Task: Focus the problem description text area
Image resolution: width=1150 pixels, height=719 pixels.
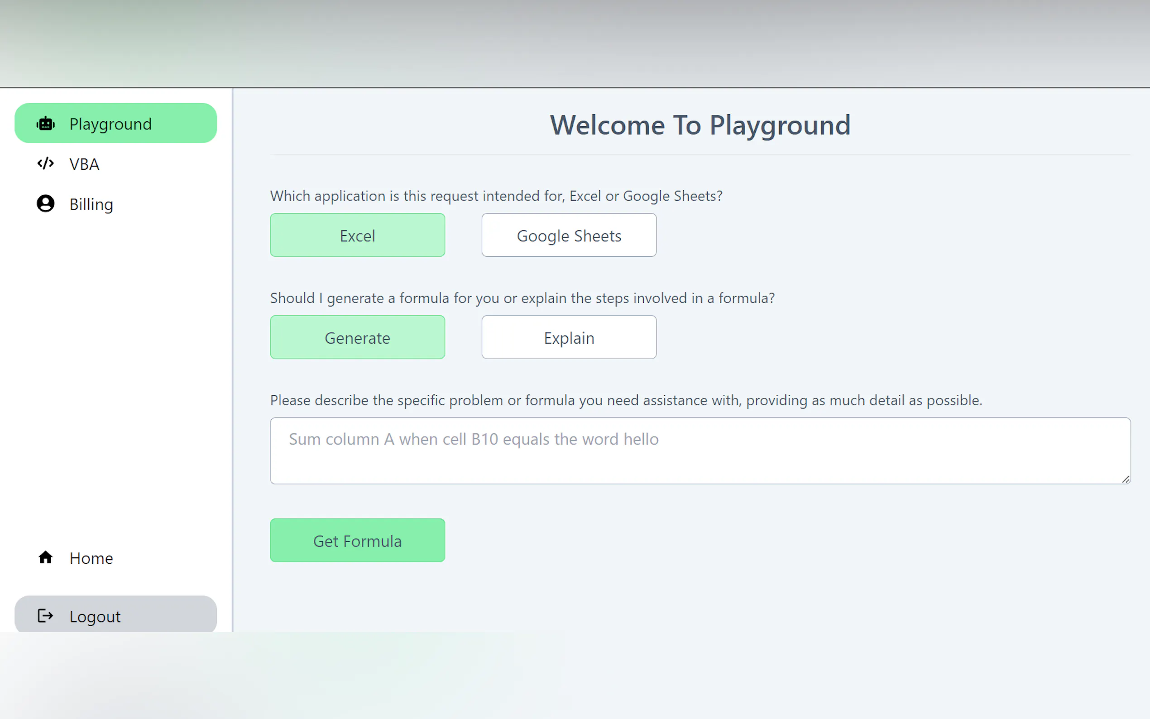Action: pyautogui.click(x=700, y=451)
